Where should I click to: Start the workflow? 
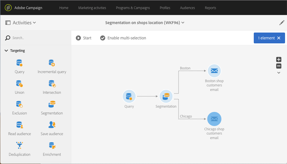[x=83, y=38]
